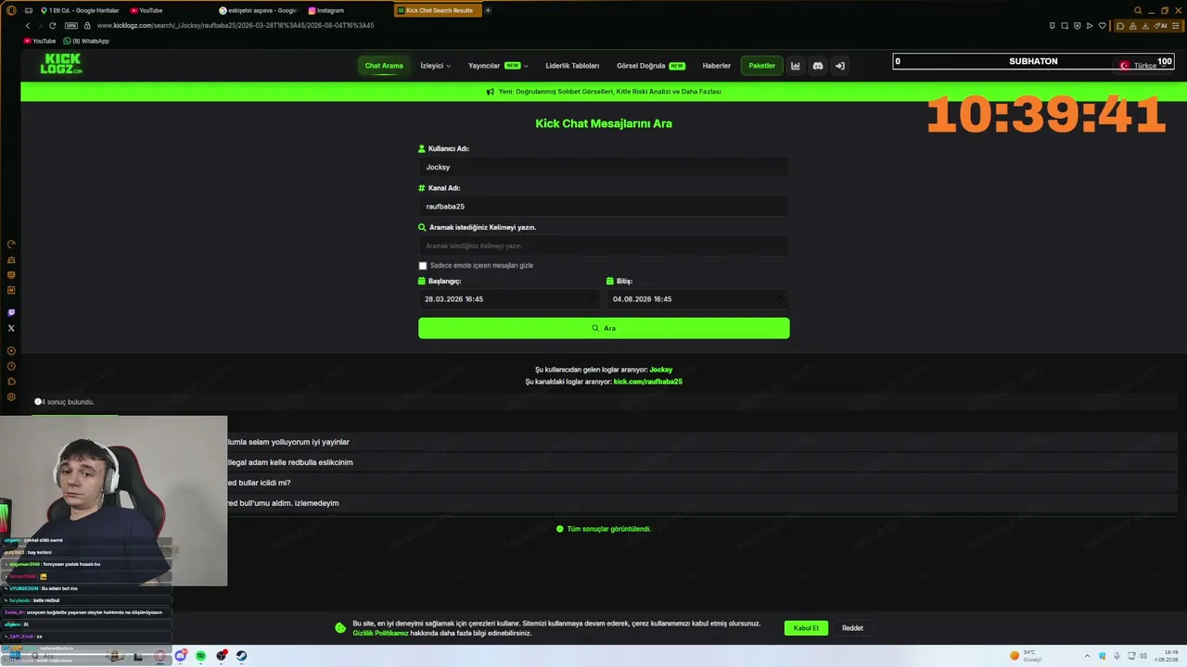Decline cookies with Reddet
Image resolution: width=1187 pixels, height=667 pixels.
tap(852, 628)
